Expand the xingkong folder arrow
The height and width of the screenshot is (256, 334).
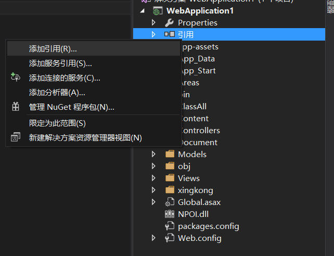coord(153,190)
